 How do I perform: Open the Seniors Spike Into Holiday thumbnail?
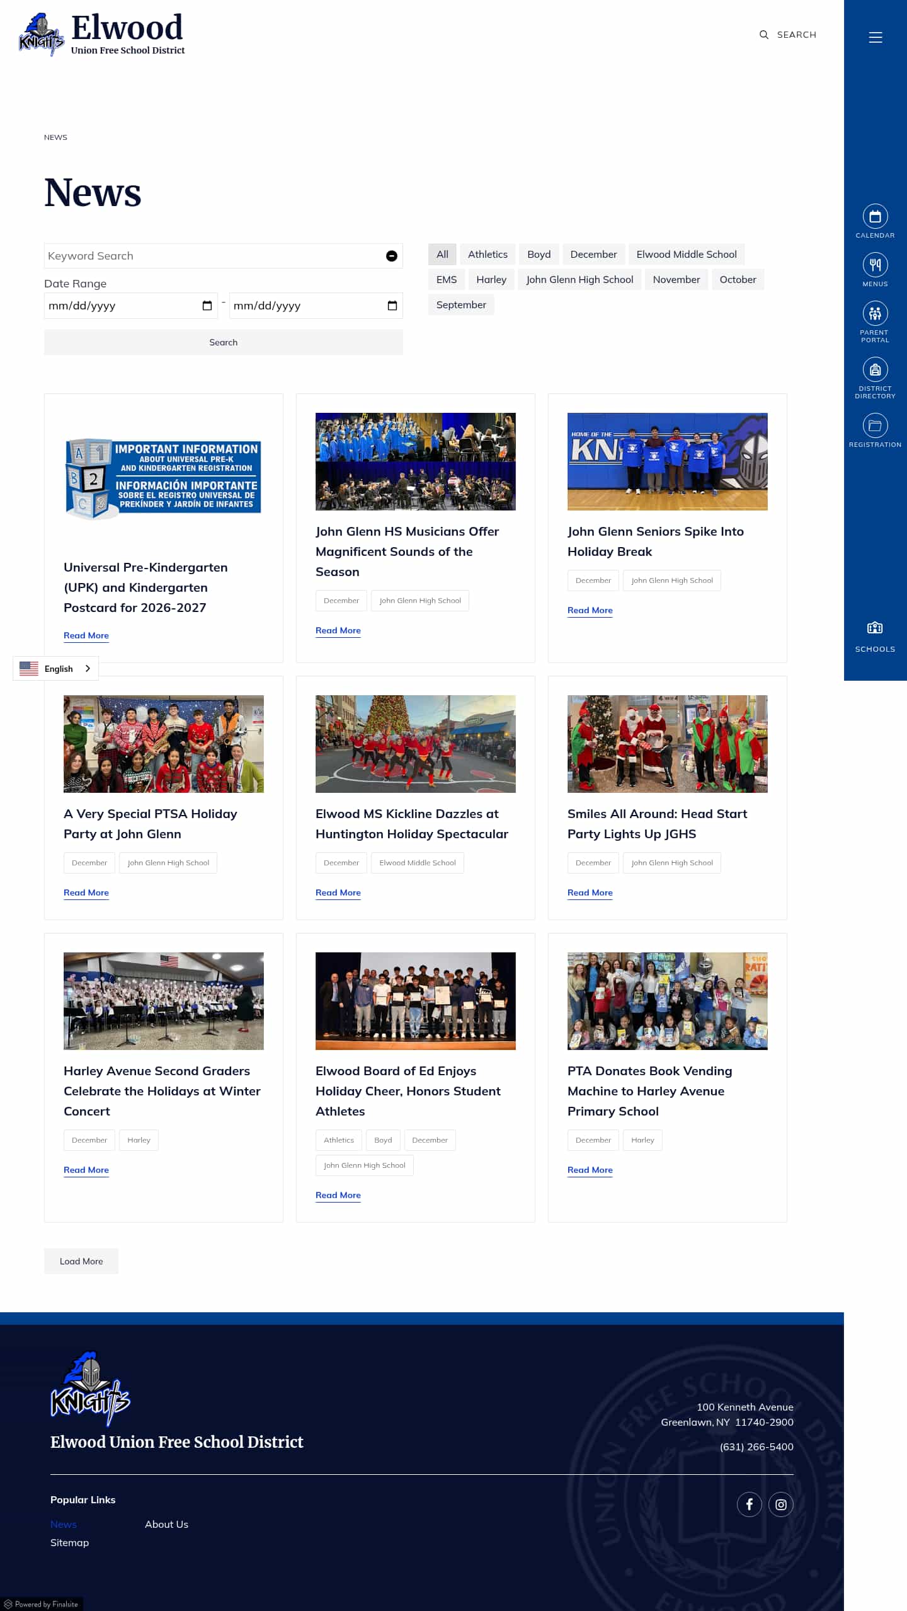(x=668, y=461)
